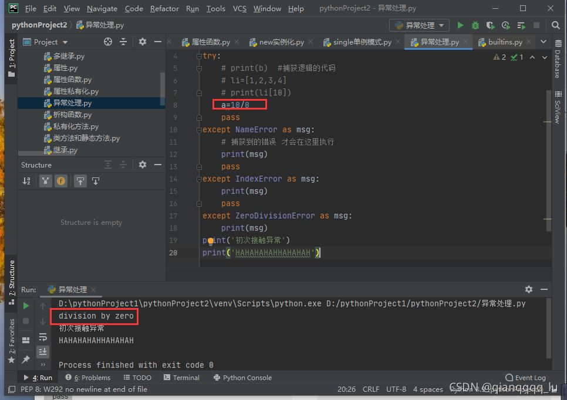Rerun the script from the Run panel
Screen dimensions: 567x400
point(26,306)
